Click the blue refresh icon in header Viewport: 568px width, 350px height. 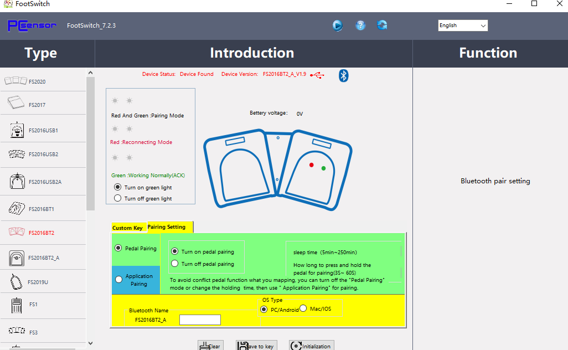[382, 25]
